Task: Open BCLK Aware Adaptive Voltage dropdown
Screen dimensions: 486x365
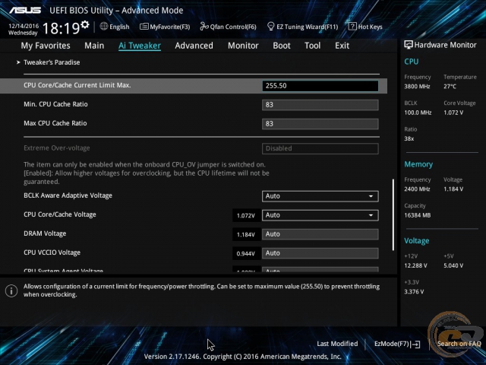Action: click(x=320, y=196)
